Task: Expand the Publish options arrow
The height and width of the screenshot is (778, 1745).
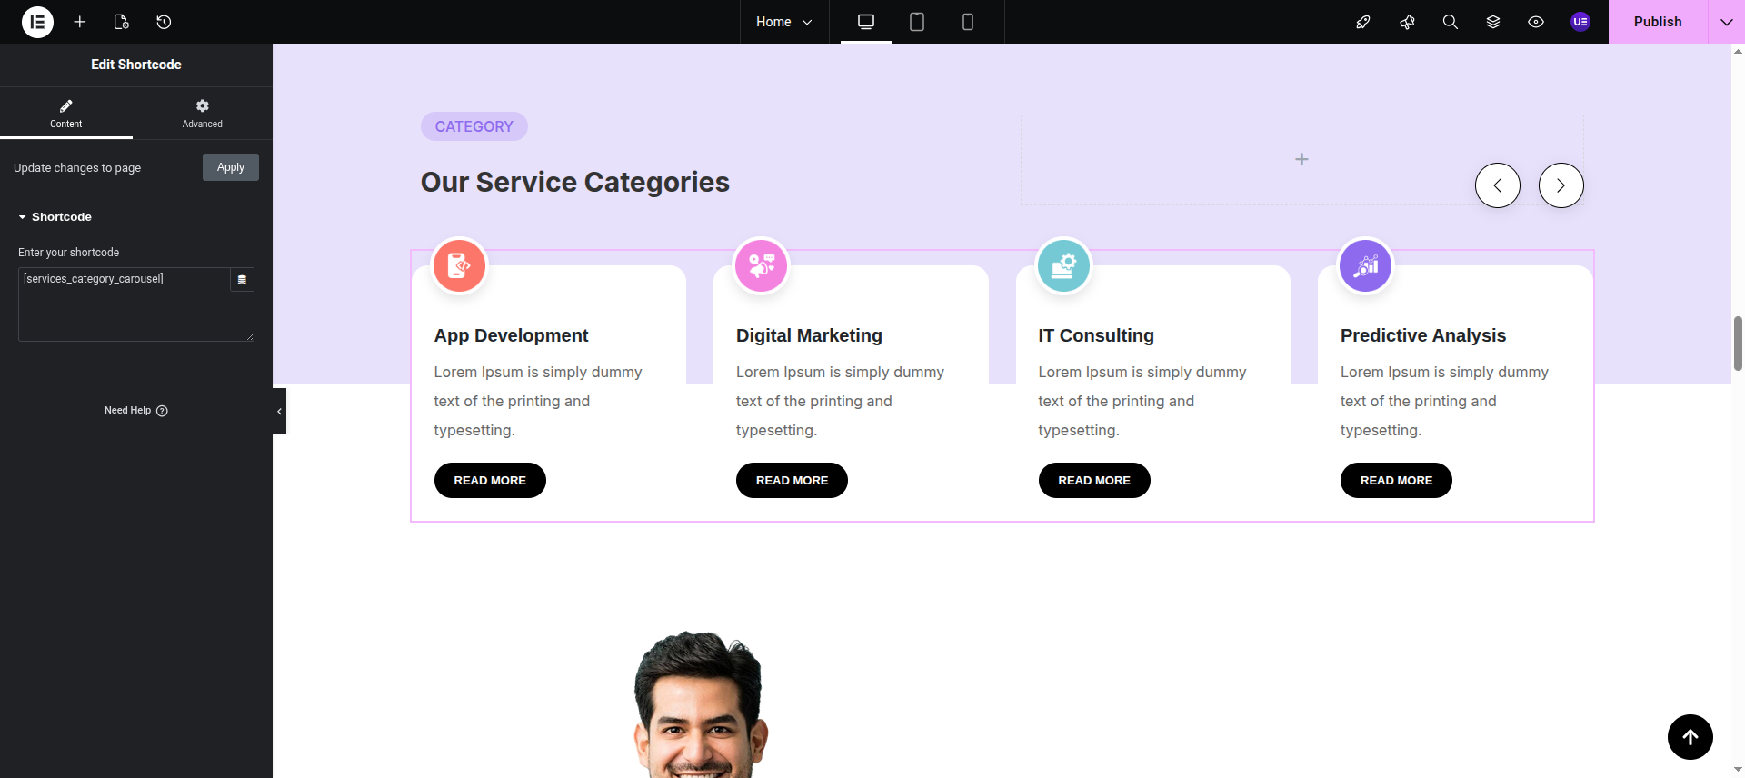Action: [1726, 22]
